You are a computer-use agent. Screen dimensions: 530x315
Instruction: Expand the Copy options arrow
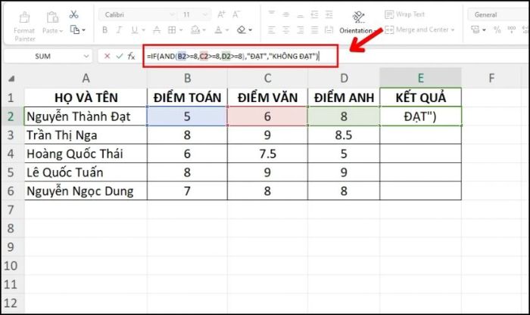pos(83,30)
